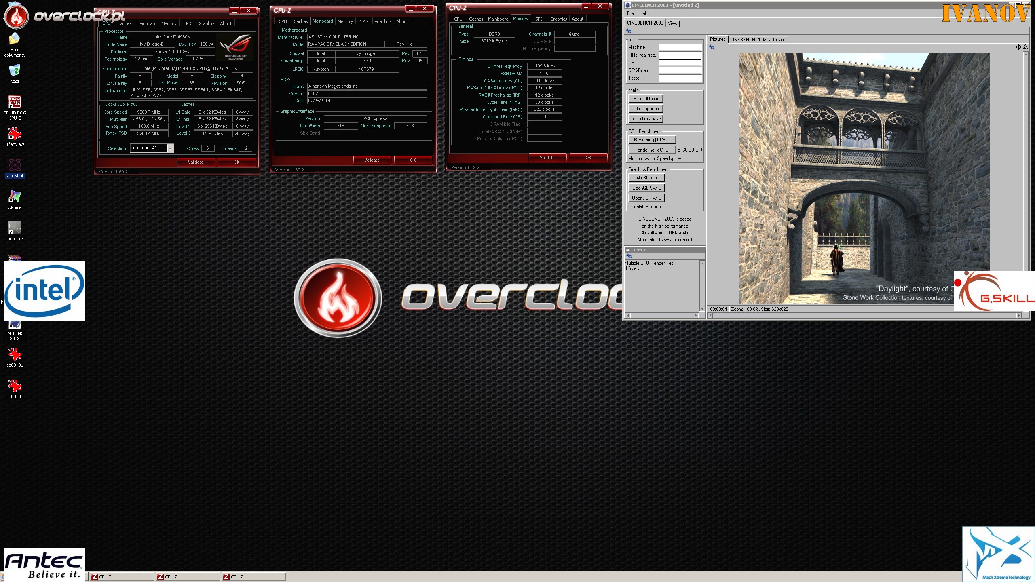This screenshot has width=1035, height=582.
Task: Open the launcher desktop shortcut
Action: (x=15, y=231)
